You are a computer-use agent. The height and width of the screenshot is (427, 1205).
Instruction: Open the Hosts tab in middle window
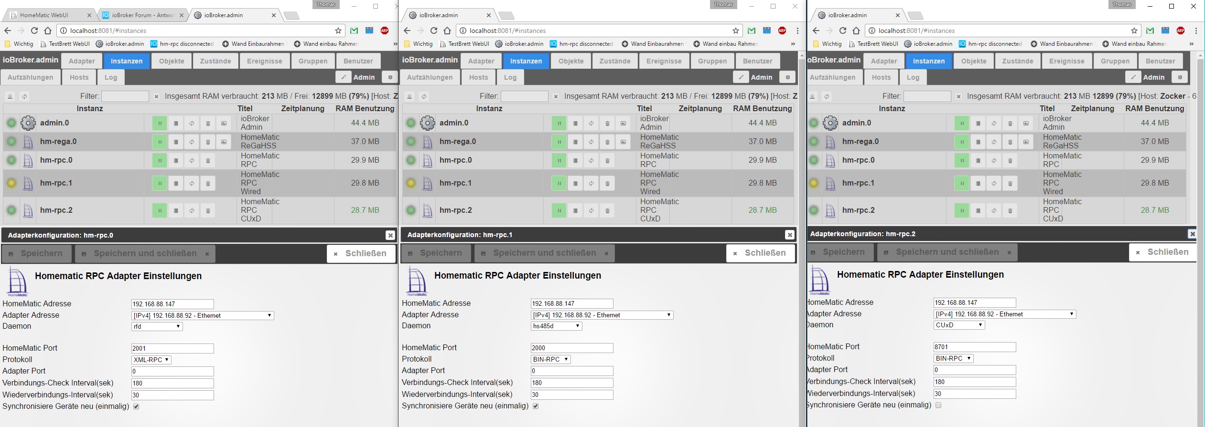478,77
